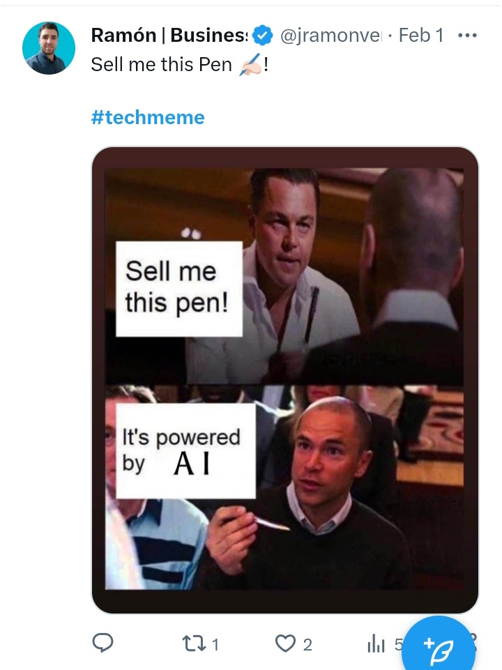
Task: Open the #techmeme hashtag
Action: pos(148,117)
